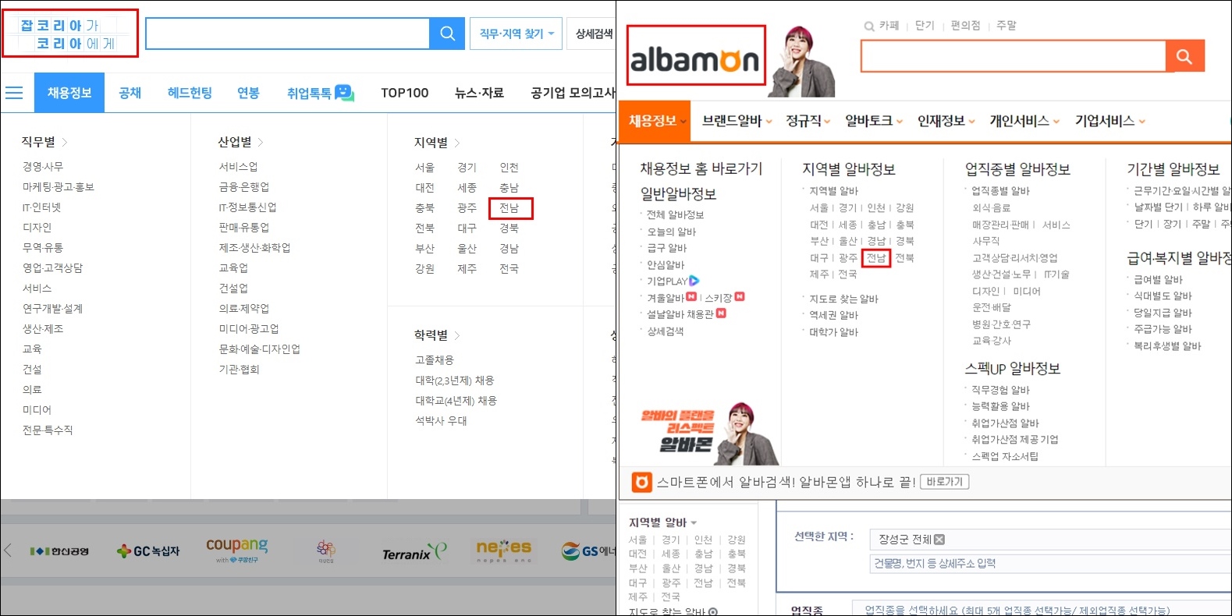This screenshot has width=1232, height=616.
Task: Open the coupang company logo
Action: point(237,549)
